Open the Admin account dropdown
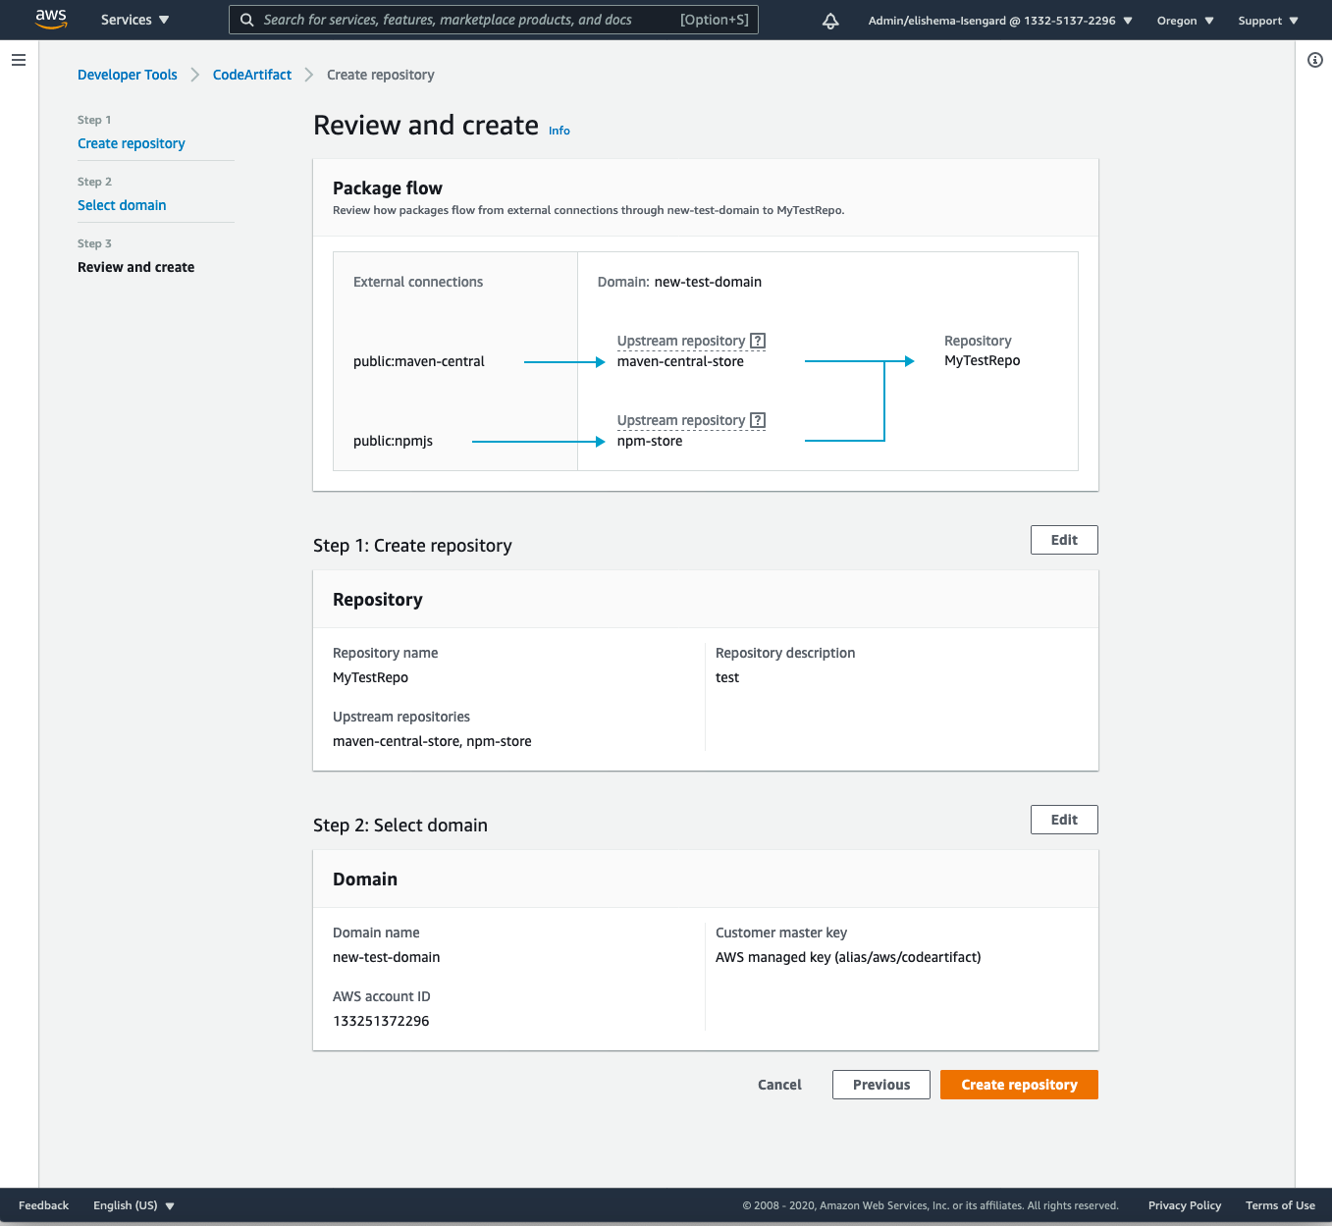The height and width of the screenshot is (1226, 1332). 1000,21
